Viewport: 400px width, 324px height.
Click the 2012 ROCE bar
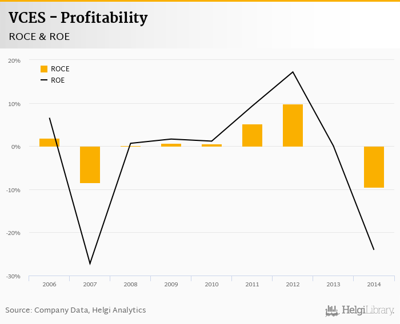click(x=293, y=125)
